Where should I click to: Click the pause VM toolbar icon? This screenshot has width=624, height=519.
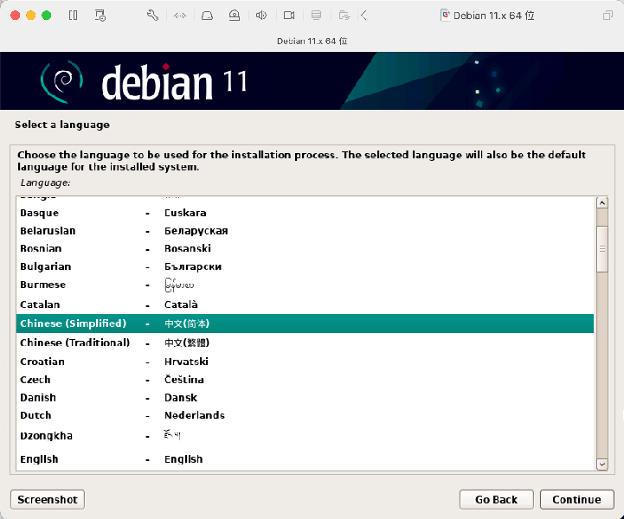[74, 16]
